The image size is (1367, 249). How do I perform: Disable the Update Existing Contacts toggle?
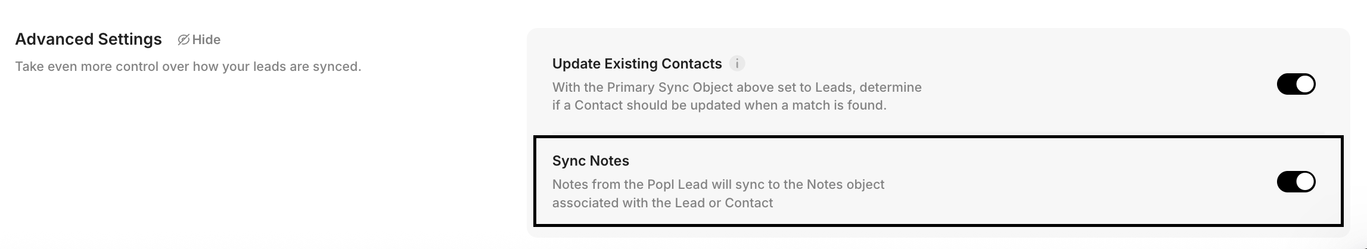[1295, 85]
